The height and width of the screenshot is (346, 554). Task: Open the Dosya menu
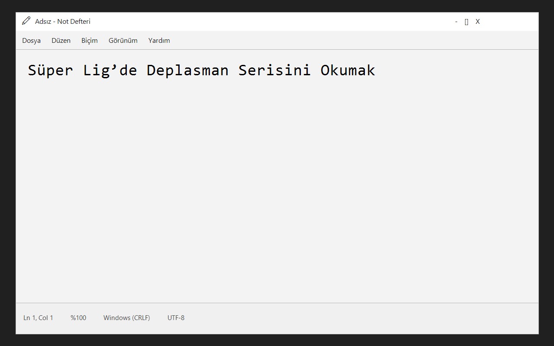pos(32,41)
